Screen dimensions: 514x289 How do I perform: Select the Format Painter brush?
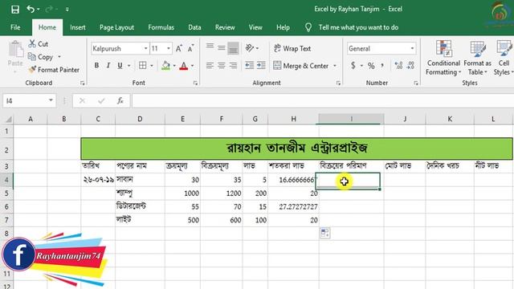click(x=32, y=70)
